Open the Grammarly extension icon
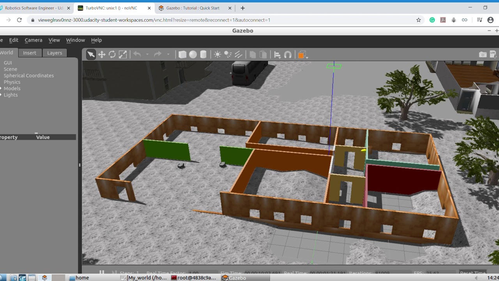The width and height of the screenshot is (499, 281). pos(432,20)
